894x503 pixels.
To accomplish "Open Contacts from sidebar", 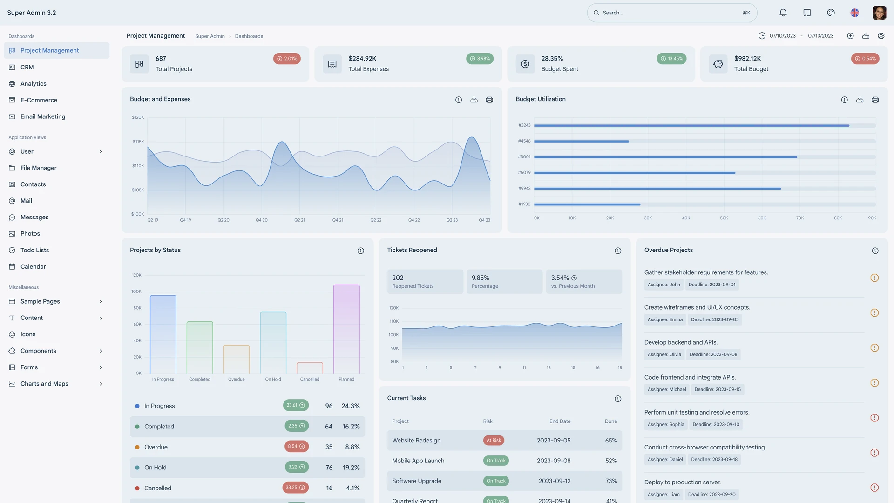I will [x=56, y=184].
